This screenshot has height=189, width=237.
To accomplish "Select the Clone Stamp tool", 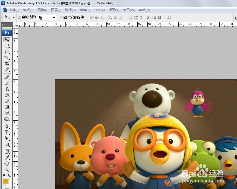I will point(7,89).
